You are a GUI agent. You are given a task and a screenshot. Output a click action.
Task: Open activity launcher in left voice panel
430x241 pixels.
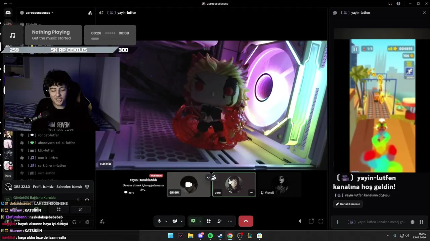click(x=58, y=210)
